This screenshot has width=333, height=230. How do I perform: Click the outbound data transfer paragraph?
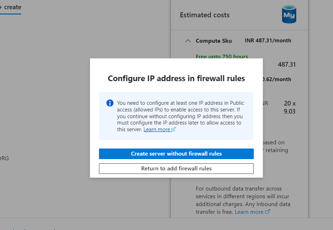[243, 200]
